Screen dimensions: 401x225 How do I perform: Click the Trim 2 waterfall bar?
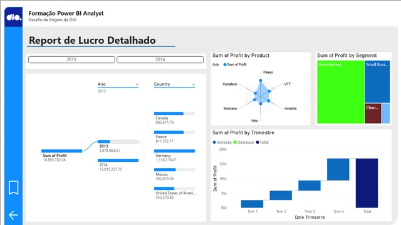click(x=281, y=196)
